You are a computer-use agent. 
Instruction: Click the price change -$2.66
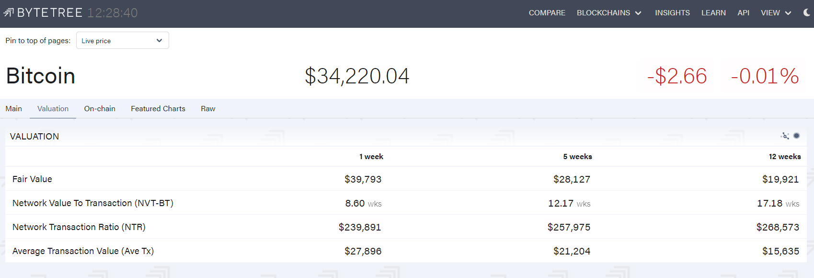677,76
